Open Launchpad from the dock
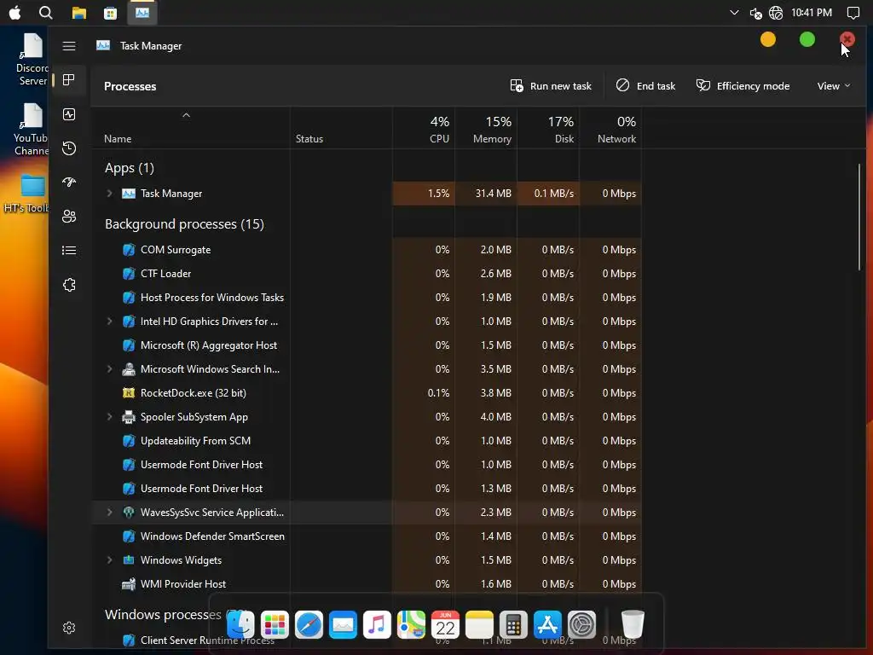 275,624
